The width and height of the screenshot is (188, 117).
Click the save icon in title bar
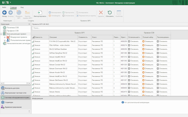click(x=3, y=2)
